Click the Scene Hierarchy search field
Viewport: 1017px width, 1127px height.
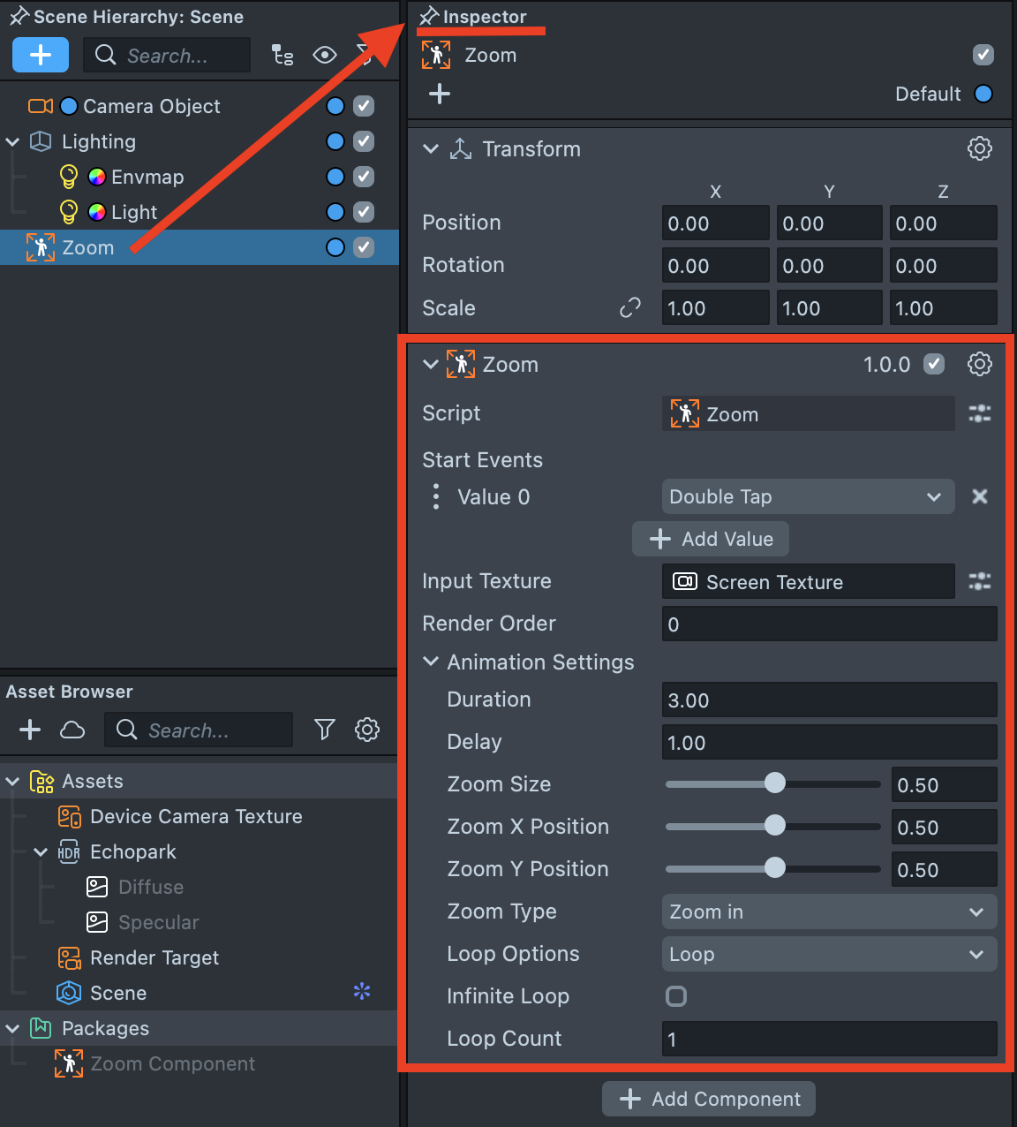pos(167,55)
